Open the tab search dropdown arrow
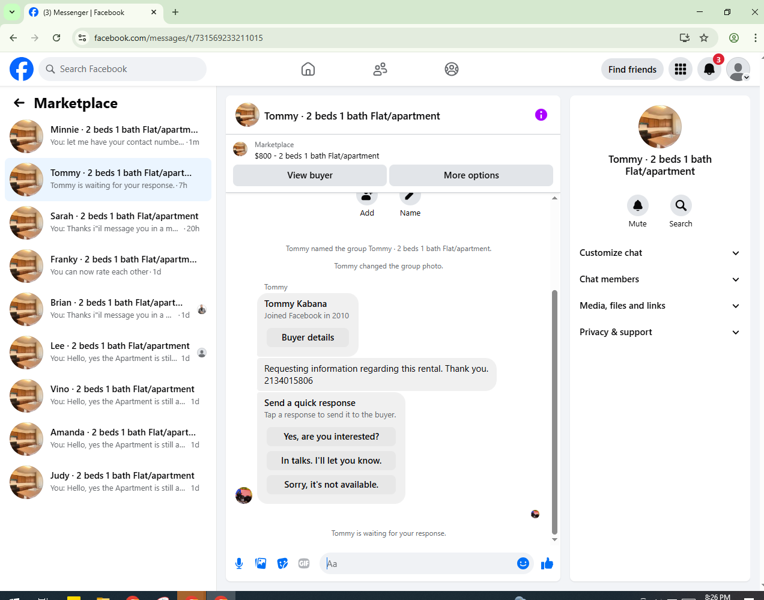This screenshot has height=600, width=764. tap(12, 12)
